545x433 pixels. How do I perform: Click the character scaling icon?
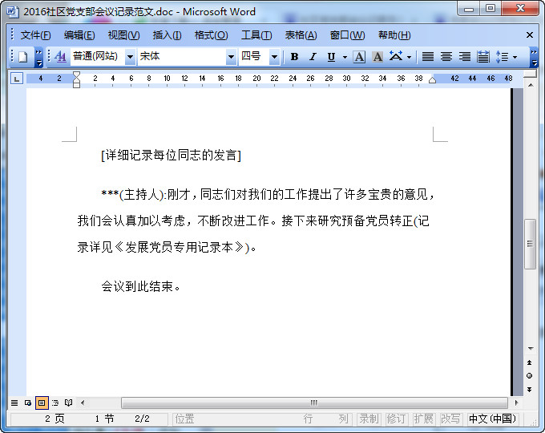tap(396, 56)
